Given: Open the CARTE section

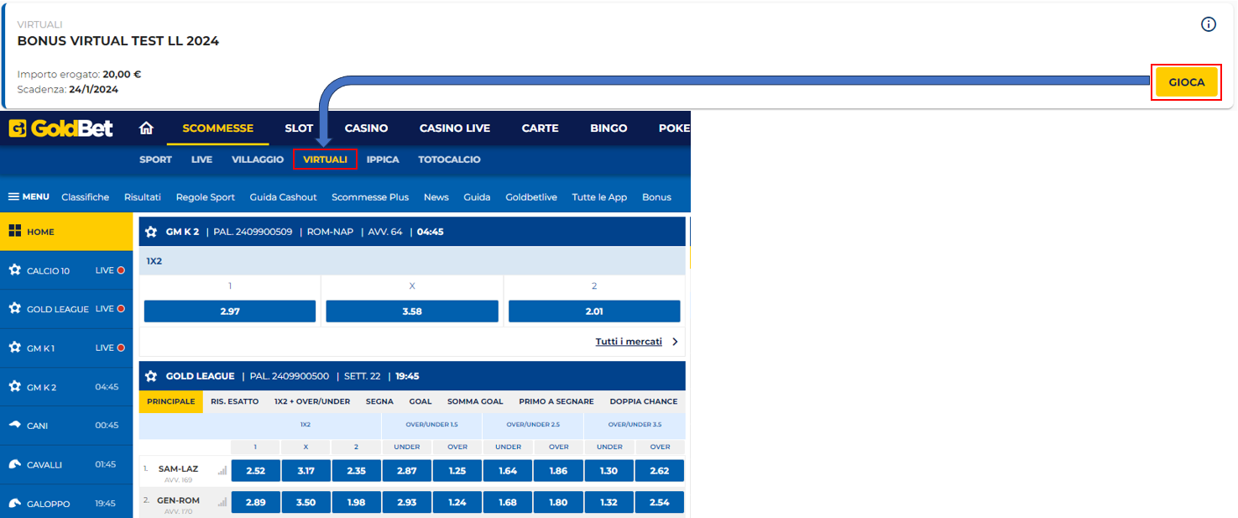Looking at the screenshot, I should (541, 128).
